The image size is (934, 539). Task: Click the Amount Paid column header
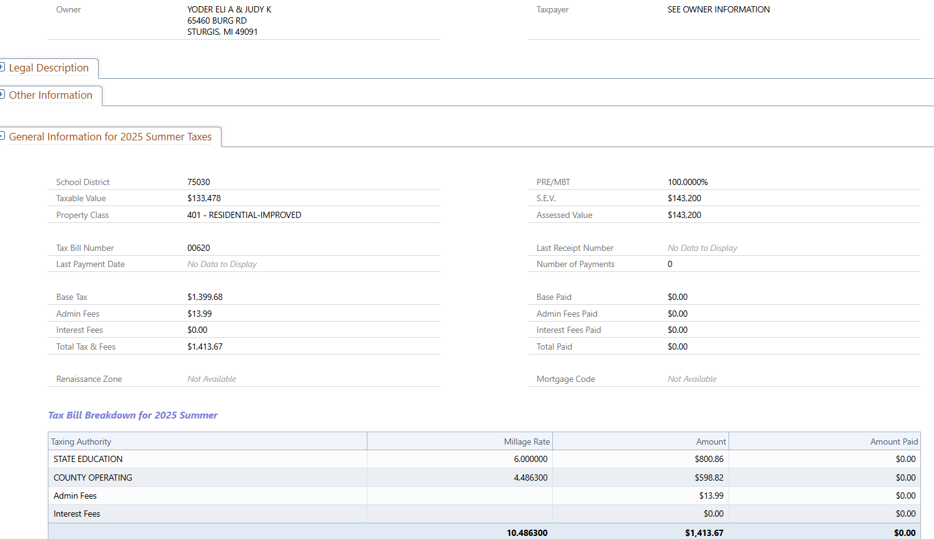(893, 442)
